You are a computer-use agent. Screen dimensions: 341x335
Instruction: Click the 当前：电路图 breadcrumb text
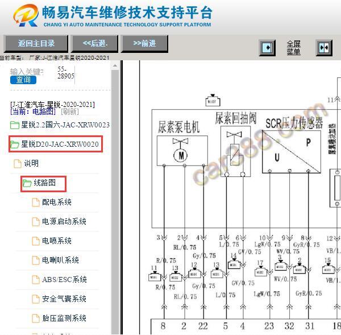[x=33, y=111]
